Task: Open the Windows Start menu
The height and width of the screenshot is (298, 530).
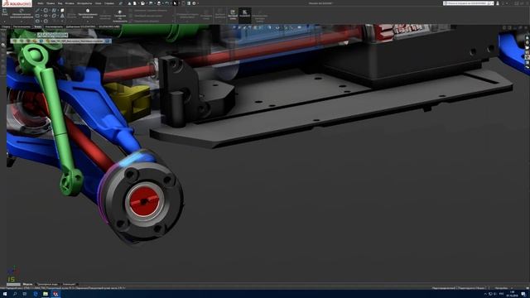Action: point(5,294)
